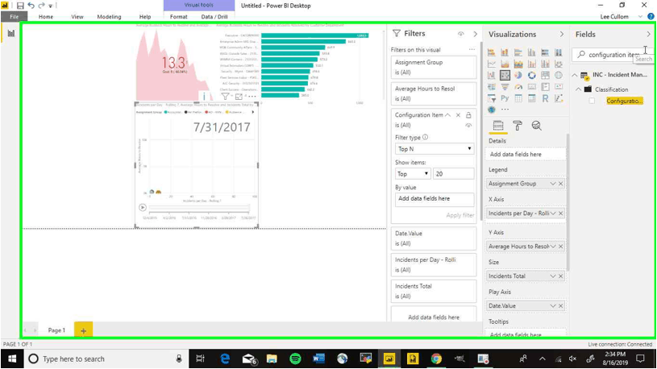Select the funnel chart visualization
The image size is (657, 369).
coord(505,87)
